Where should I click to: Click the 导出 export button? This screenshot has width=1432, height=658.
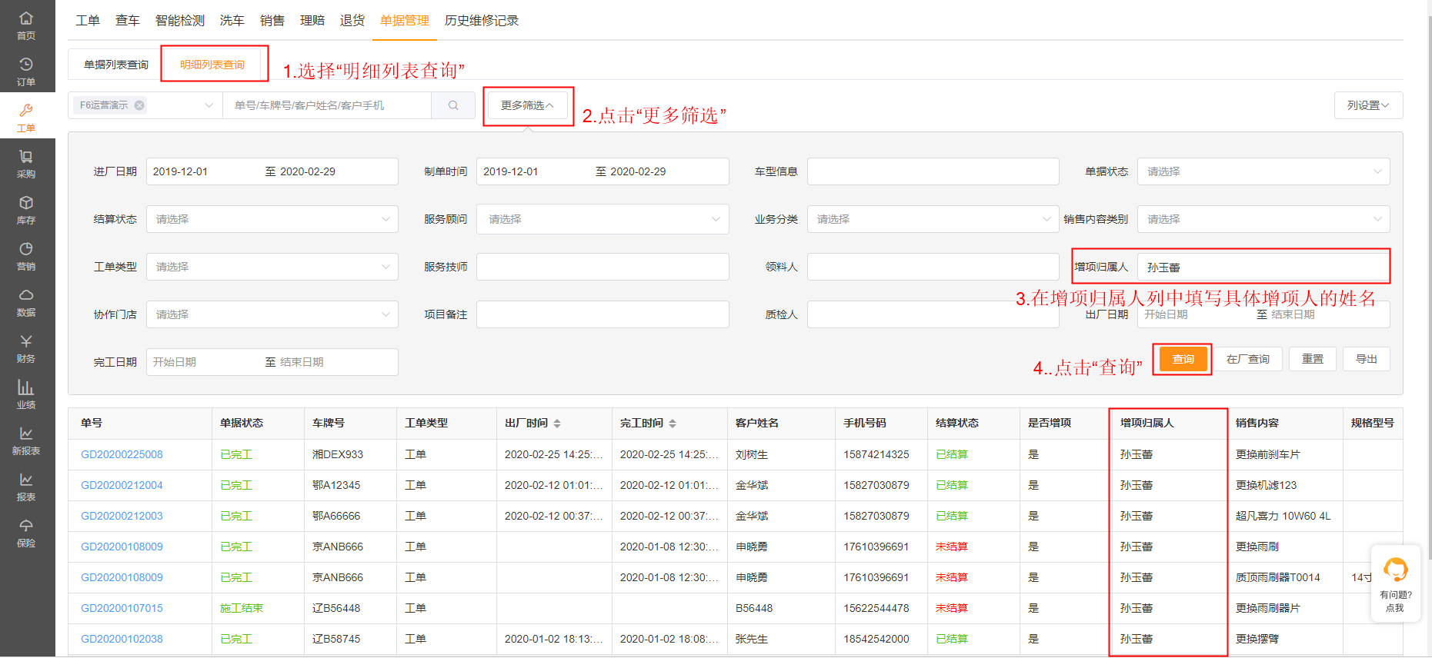coord(1367,359)
